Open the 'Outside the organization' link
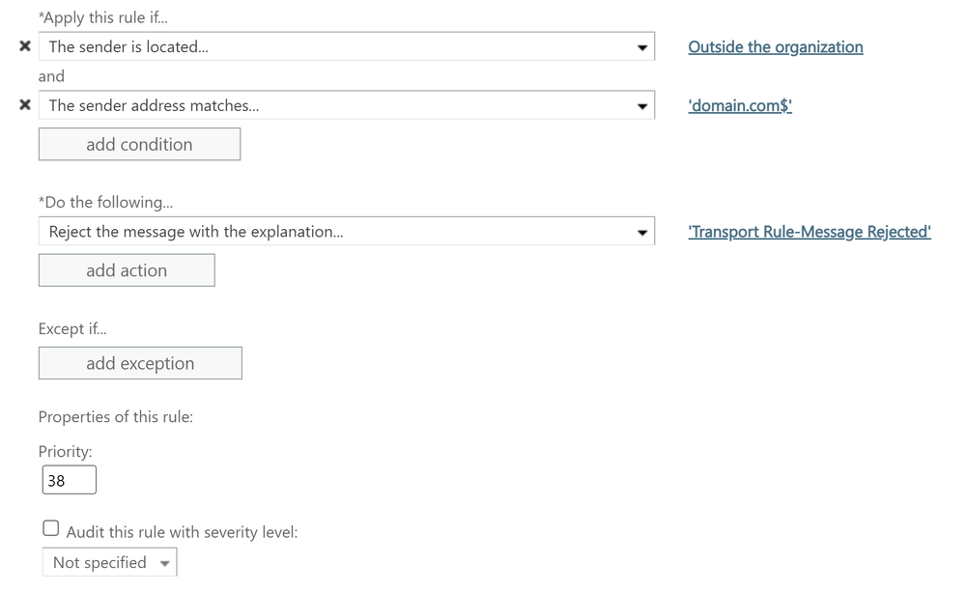 (x=775, y=47)
